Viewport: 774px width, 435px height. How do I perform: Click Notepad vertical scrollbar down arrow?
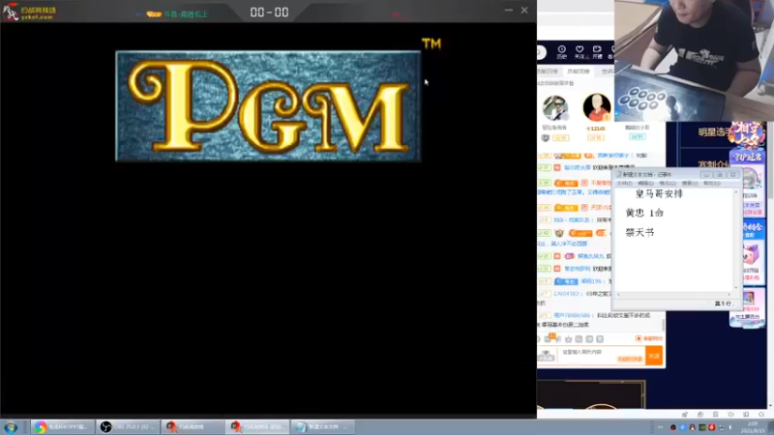(x=736, y=287)
